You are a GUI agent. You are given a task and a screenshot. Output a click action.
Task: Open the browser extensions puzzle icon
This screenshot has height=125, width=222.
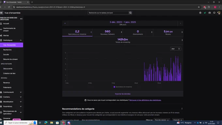point(209,7)
